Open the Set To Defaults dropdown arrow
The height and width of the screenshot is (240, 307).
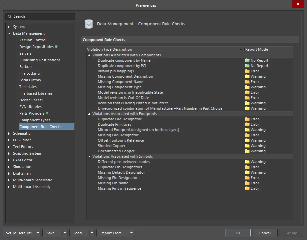click(38, 233)
